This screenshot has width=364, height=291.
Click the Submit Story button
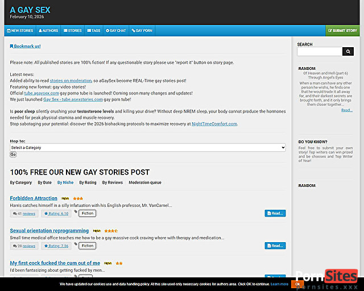(342, 31)
